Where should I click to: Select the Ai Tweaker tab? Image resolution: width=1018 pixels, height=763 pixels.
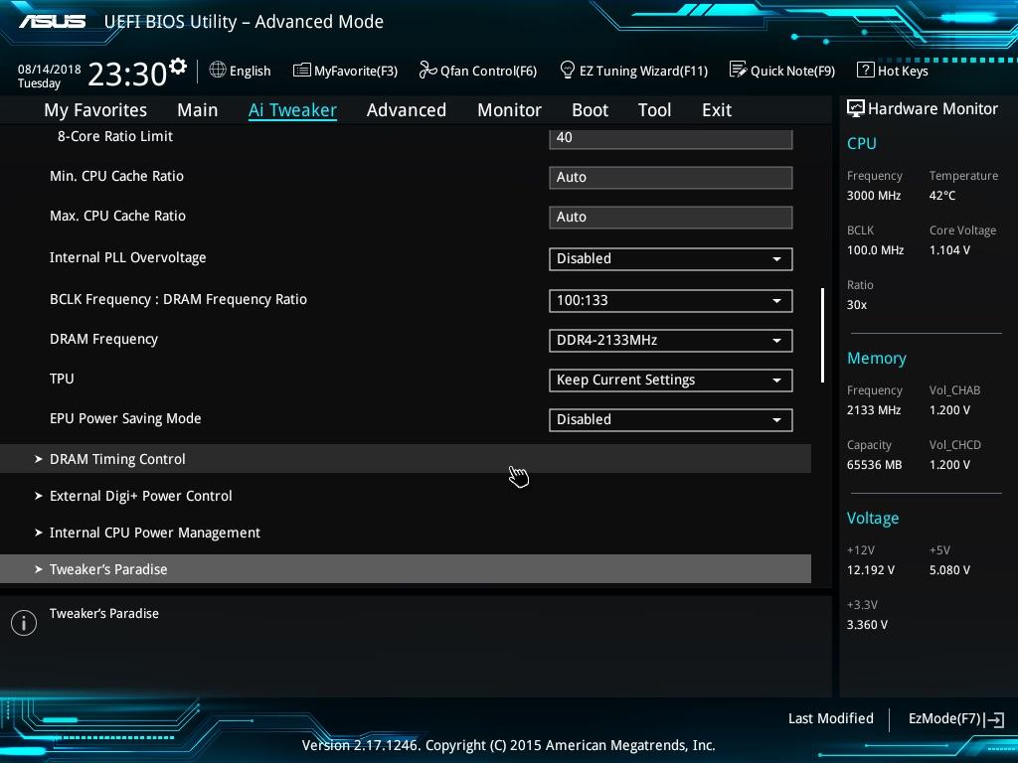pos(292,110)
